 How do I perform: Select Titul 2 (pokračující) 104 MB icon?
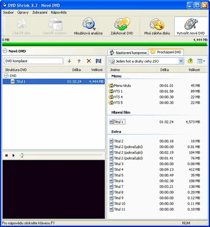[111, 152]
